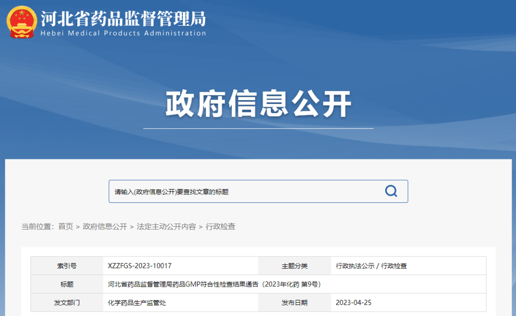516x316 pixels.
Task: Go to 首页 in the breadcrumb
Action: click(x=65, y=227)
